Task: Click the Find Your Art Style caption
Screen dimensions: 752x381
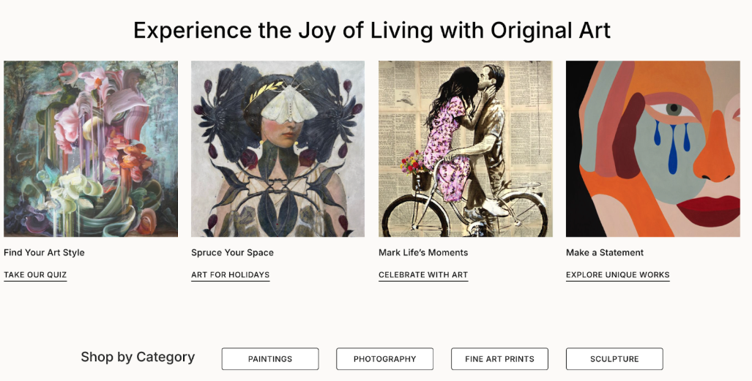Action: [x=44, y=252]
